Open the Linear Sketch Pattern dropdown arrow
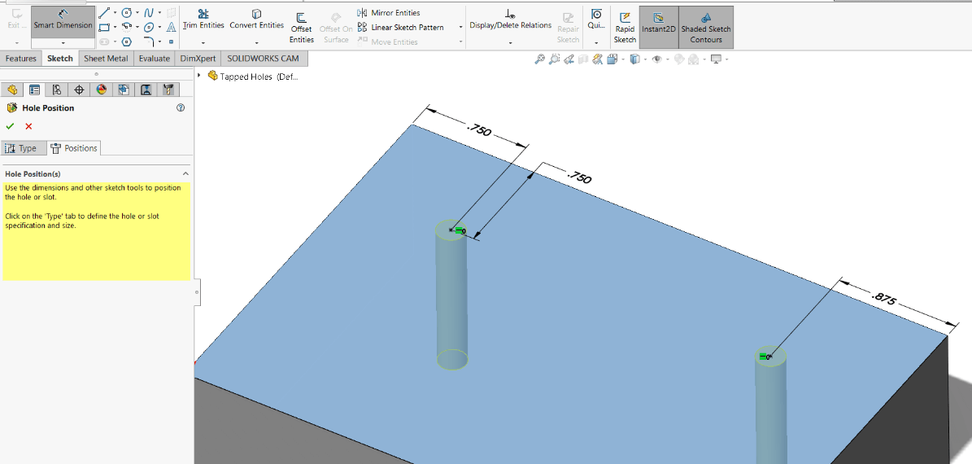The image size is (972, 464). (460, 28)
